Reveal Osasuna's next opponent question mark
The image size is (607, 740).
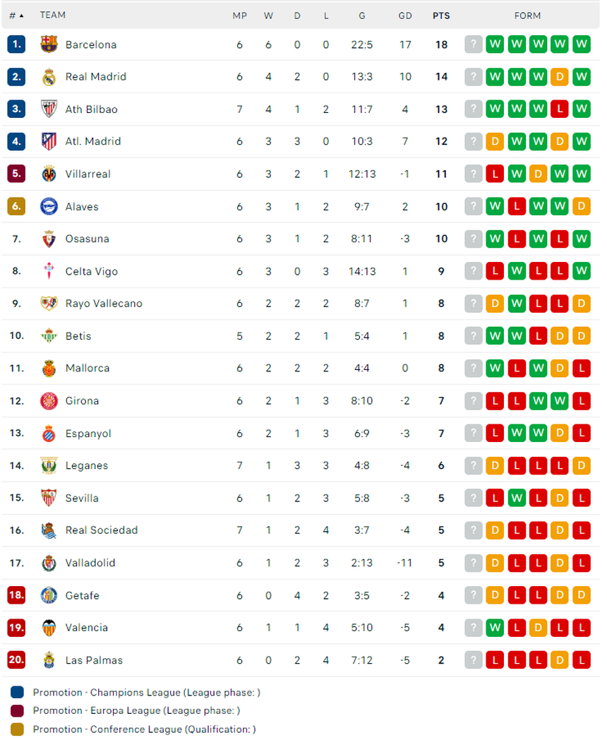point(474,239)
